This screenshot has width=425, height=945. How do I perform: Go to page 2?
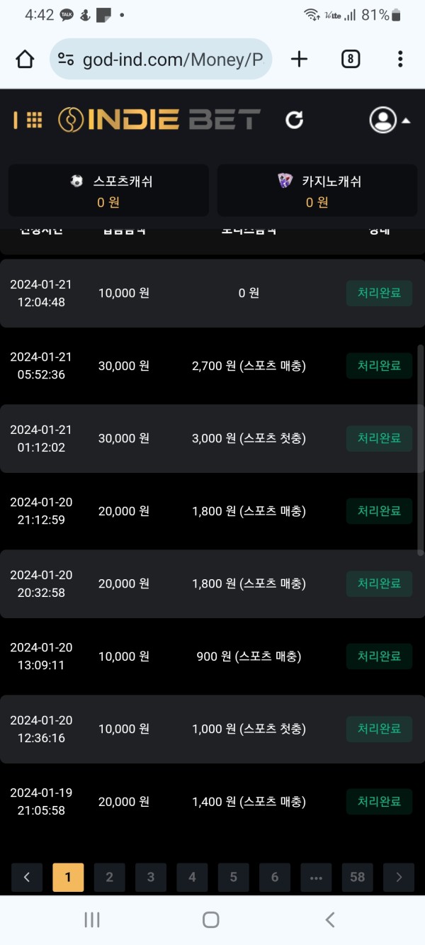(x=109, y=877)
